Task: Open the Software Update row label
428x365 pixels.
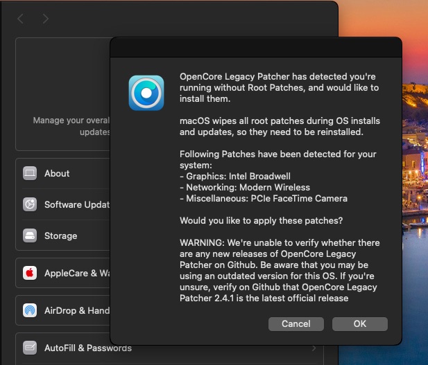Action: (x=76, y=204)
